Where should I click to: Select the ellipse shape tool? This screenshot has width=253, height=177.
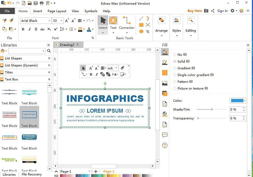tap(141, 31)
